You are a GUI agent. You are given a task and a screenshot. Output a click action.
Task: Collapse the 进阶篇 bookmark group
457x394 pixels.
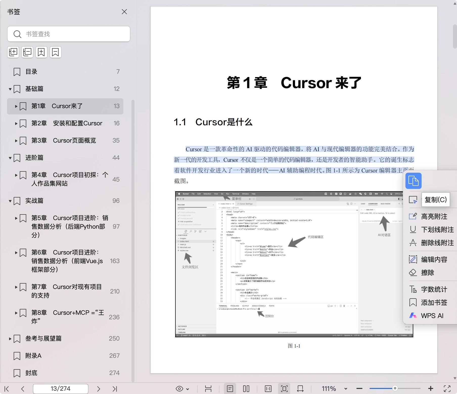click(x=10, y=158)
